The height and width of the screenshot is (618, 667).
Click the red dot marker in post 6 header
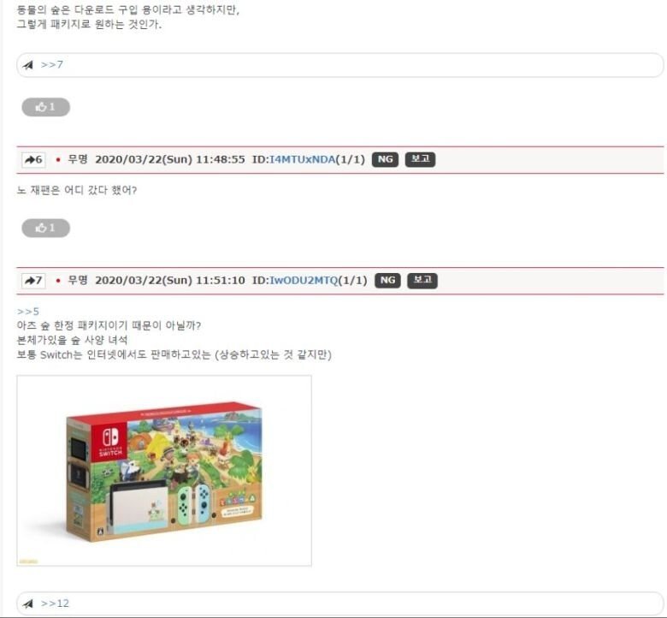tap(58, 160)
